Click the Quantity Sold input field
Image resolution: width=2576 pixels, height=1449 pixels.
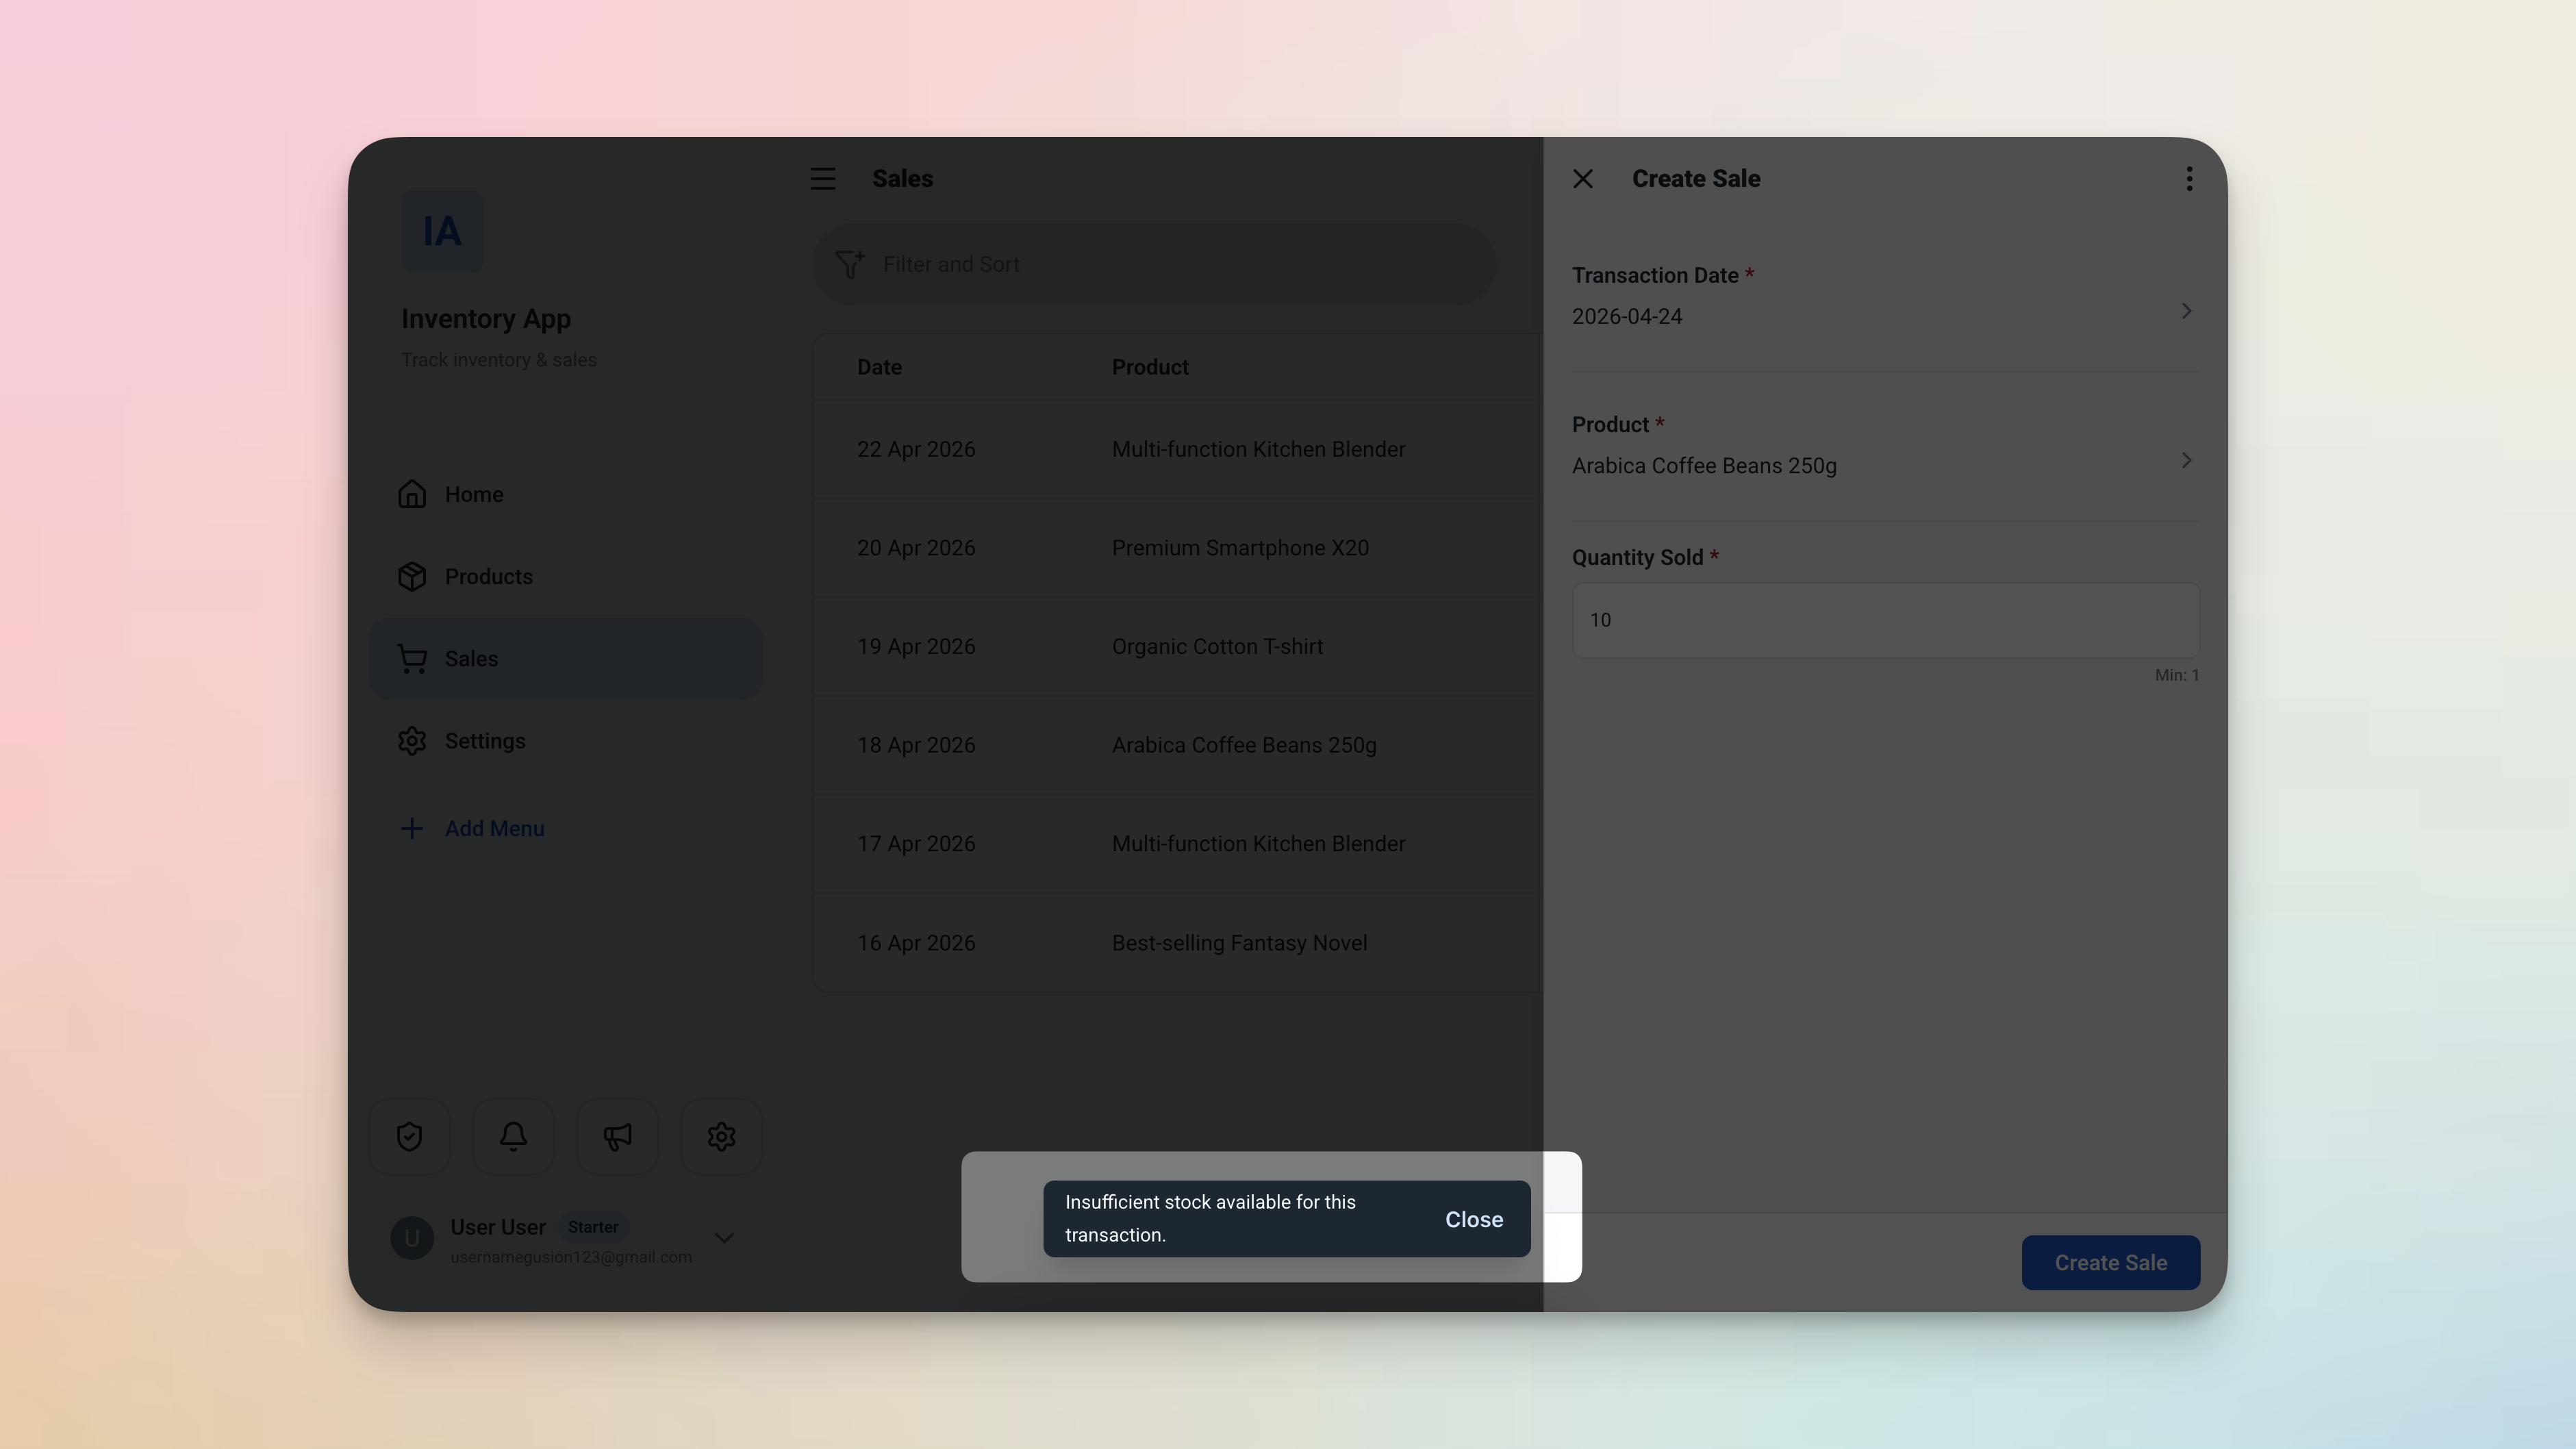click(x=1885, y=620)
